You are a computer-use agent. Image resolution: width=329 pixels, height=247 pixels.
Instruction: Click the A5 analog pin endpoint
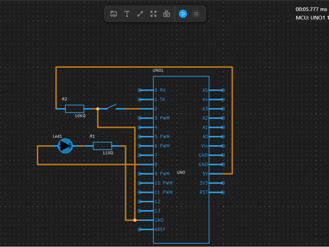[223, 90]
